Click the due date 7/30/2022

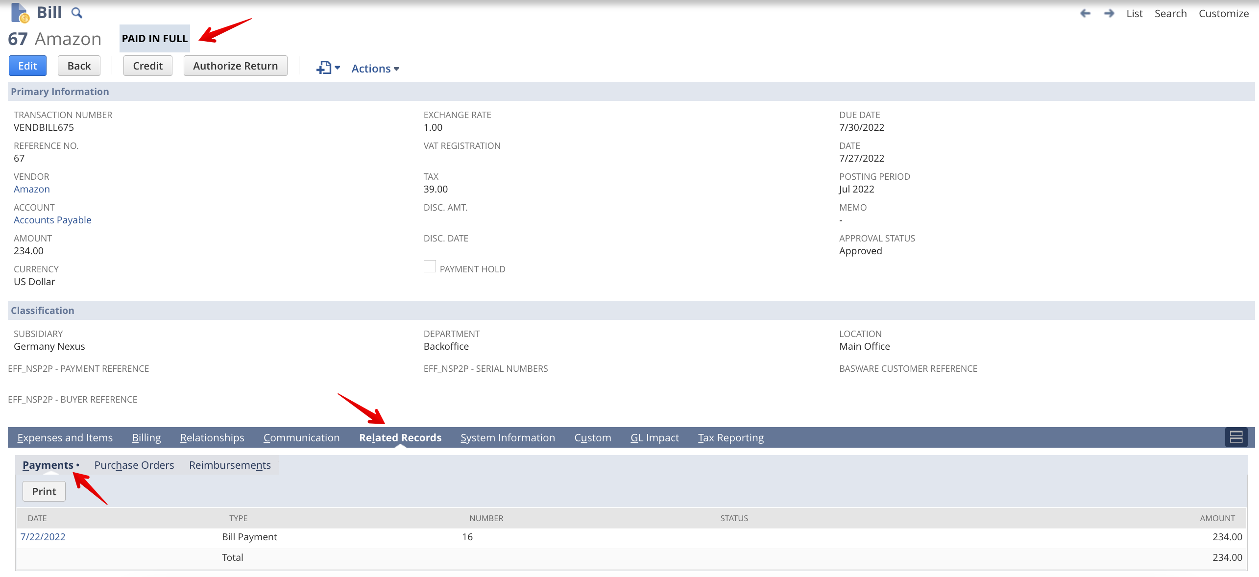click(x=862, y=127)
